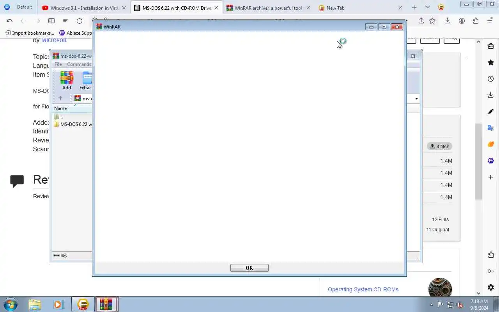Open browser Downloads from the toolbar
Screen dimensions: 499x312
pyautogui.click(x=447, y=21)
